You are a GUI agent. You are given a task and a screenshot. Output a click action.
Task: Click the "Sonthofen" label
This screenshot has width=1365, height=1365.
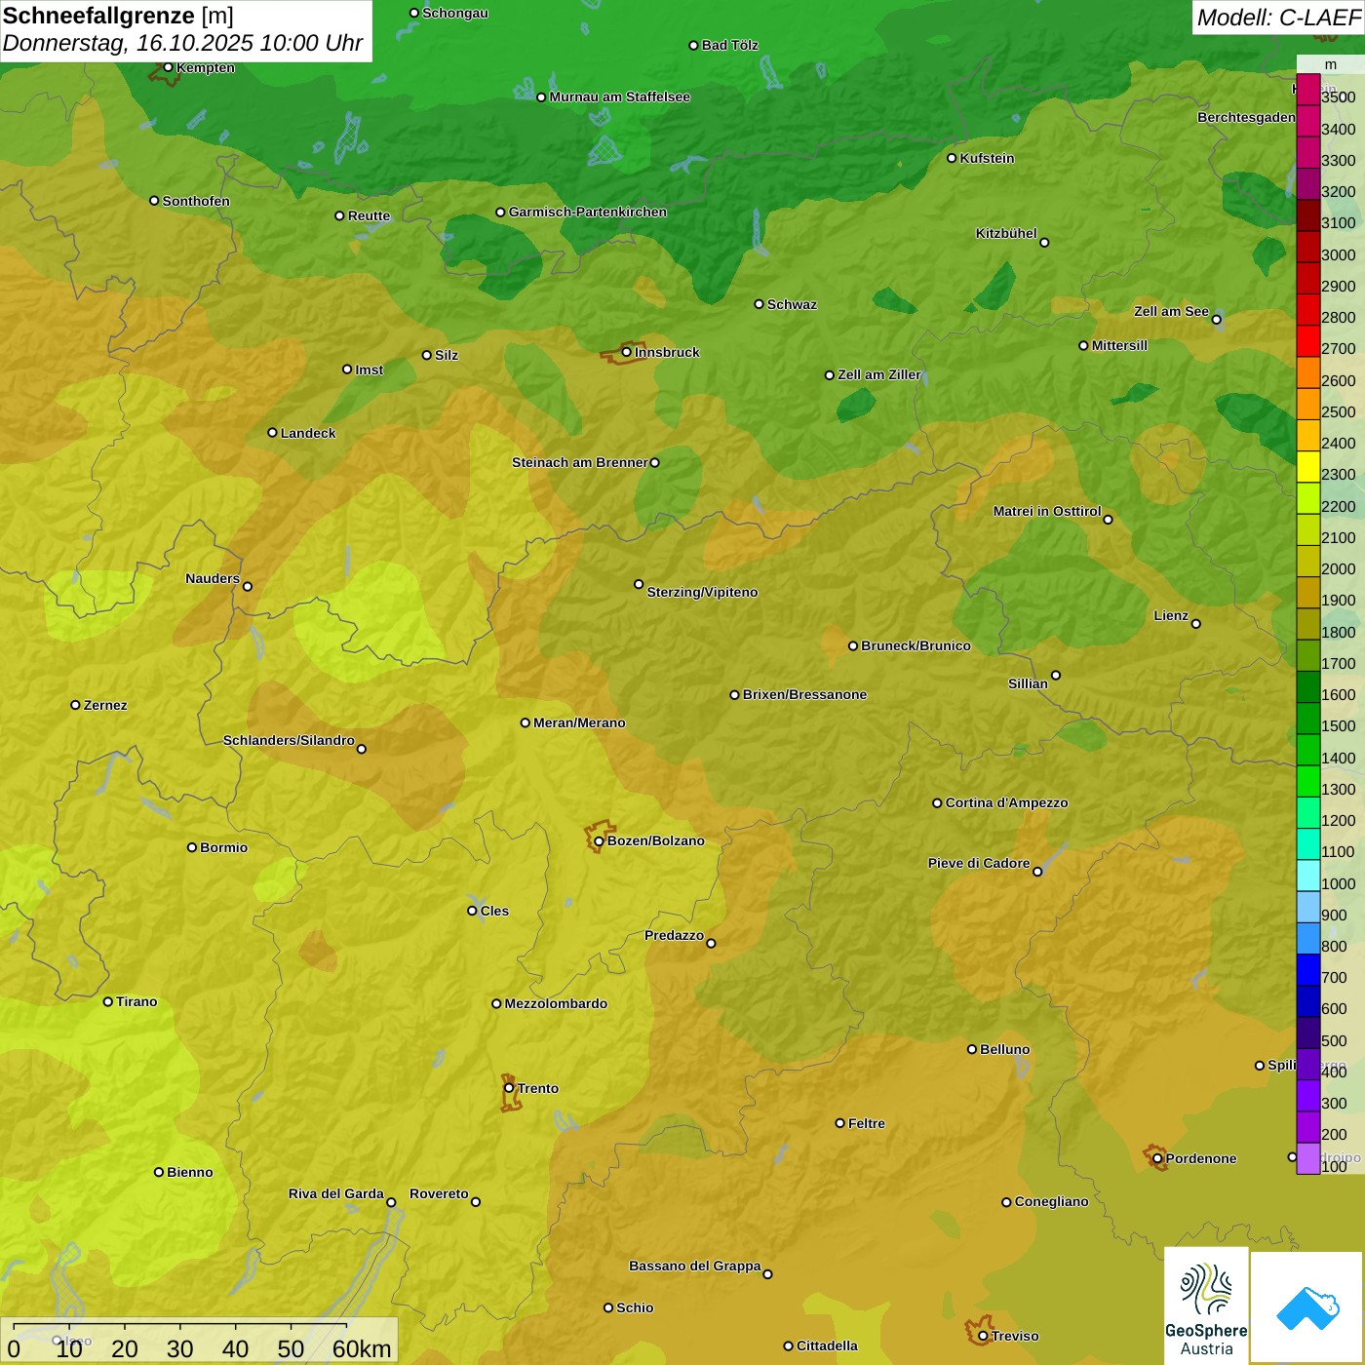point(196,201)
